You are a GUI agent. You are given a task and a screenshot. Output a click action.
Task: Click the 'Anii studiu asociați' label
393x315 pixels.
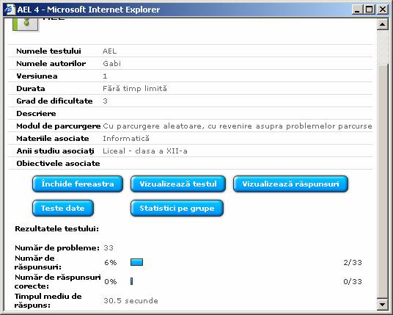click(56, 151)
